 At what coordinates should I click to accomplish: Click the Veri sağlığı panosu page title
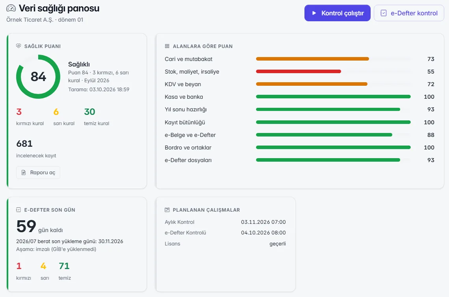pos(59,8)
